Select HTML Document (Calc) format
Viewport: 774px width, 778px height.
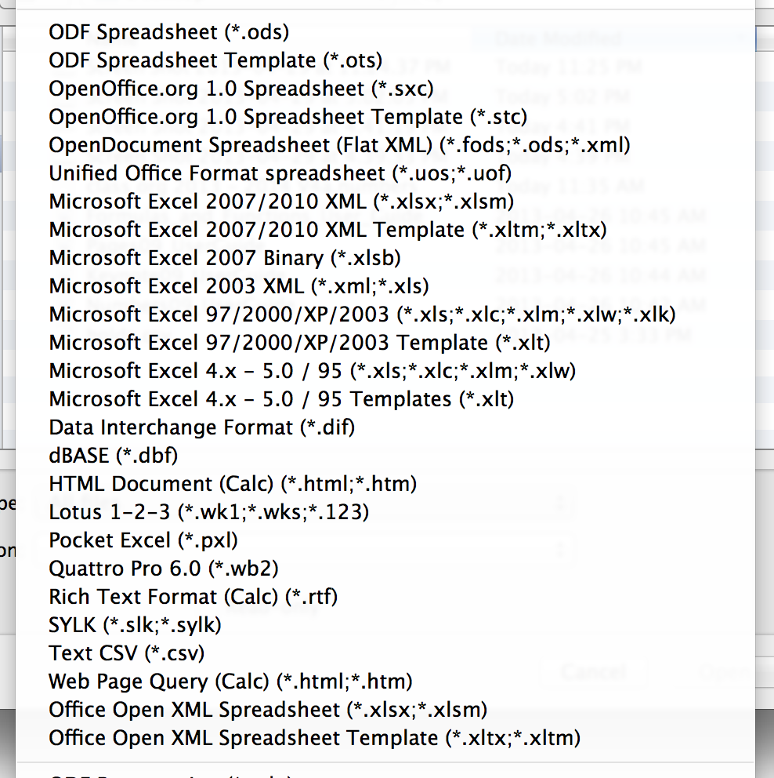point(233,484)
